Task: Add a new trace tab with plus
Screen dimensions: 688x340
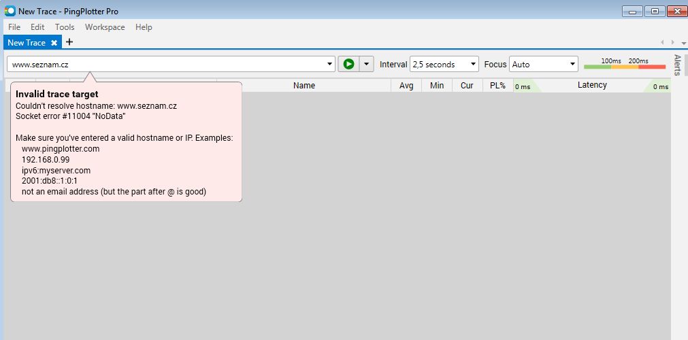Action: point(69,42)
